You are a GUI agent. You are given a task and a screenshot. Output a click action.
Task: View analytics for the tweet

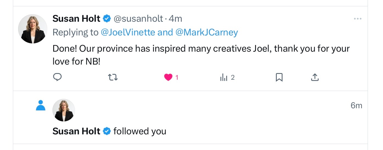(224, 77)
